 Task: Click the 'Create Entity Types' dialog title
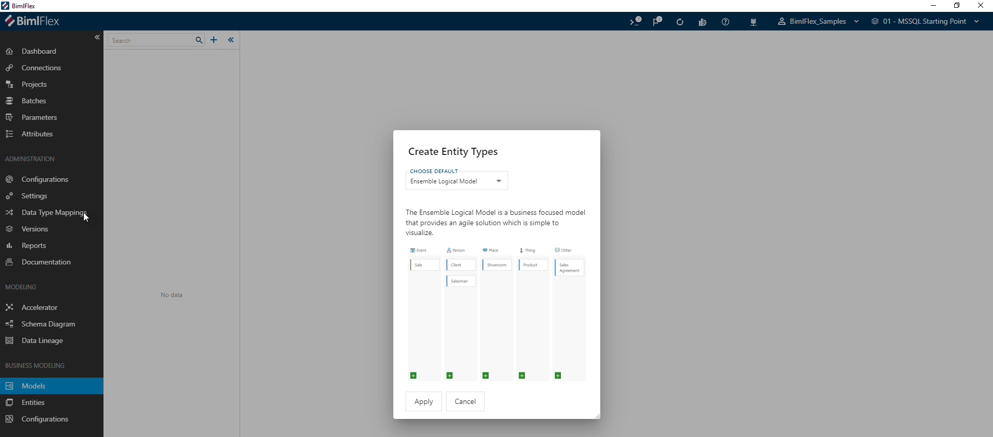453,151
